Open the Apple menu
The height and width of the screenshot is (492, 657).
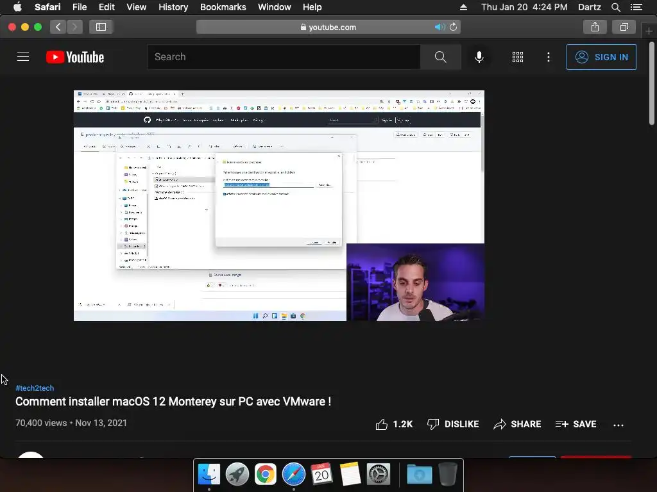[17, 7]
